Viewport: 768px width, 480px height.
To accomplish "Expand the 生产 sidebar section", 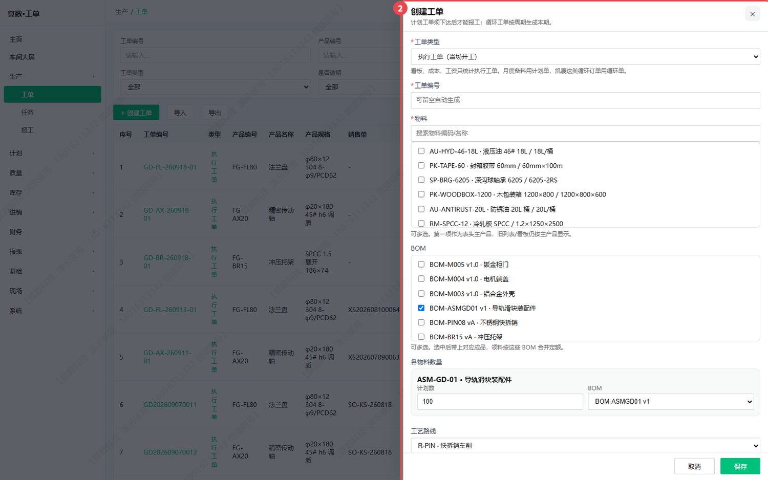I will [x=52, y=76].
